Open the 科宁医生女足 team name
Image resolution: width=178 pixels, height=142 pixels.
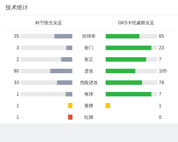[48, 23]
